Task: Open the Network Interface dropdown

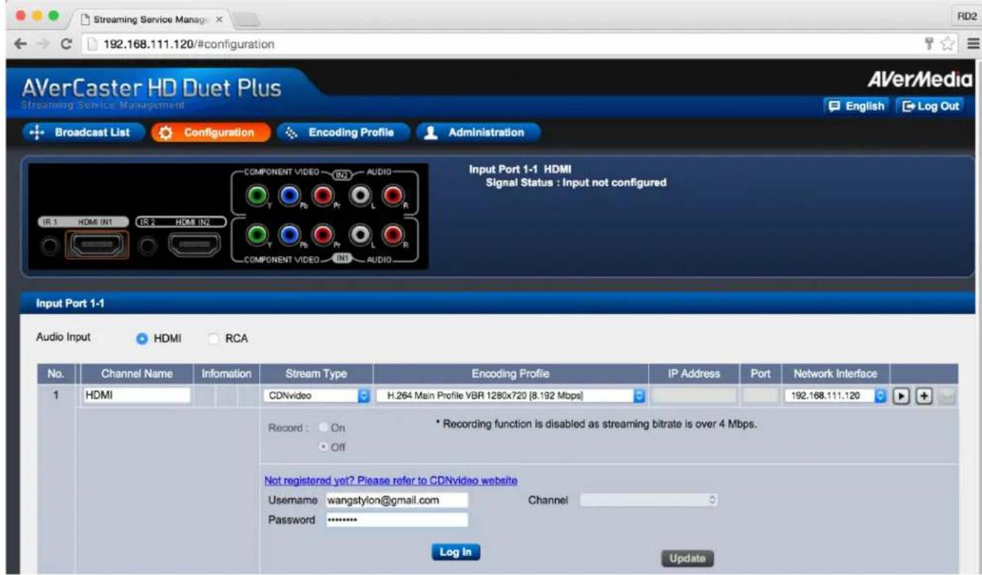Action: coord(837,396)
